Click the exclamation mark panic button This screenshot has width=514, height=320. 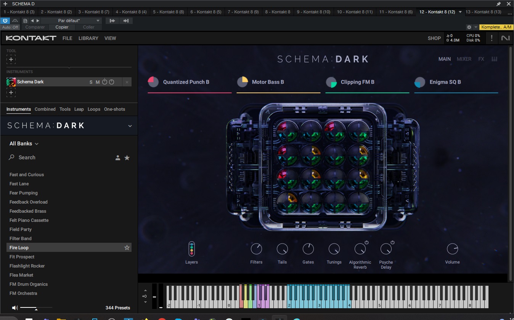[492, 38]
